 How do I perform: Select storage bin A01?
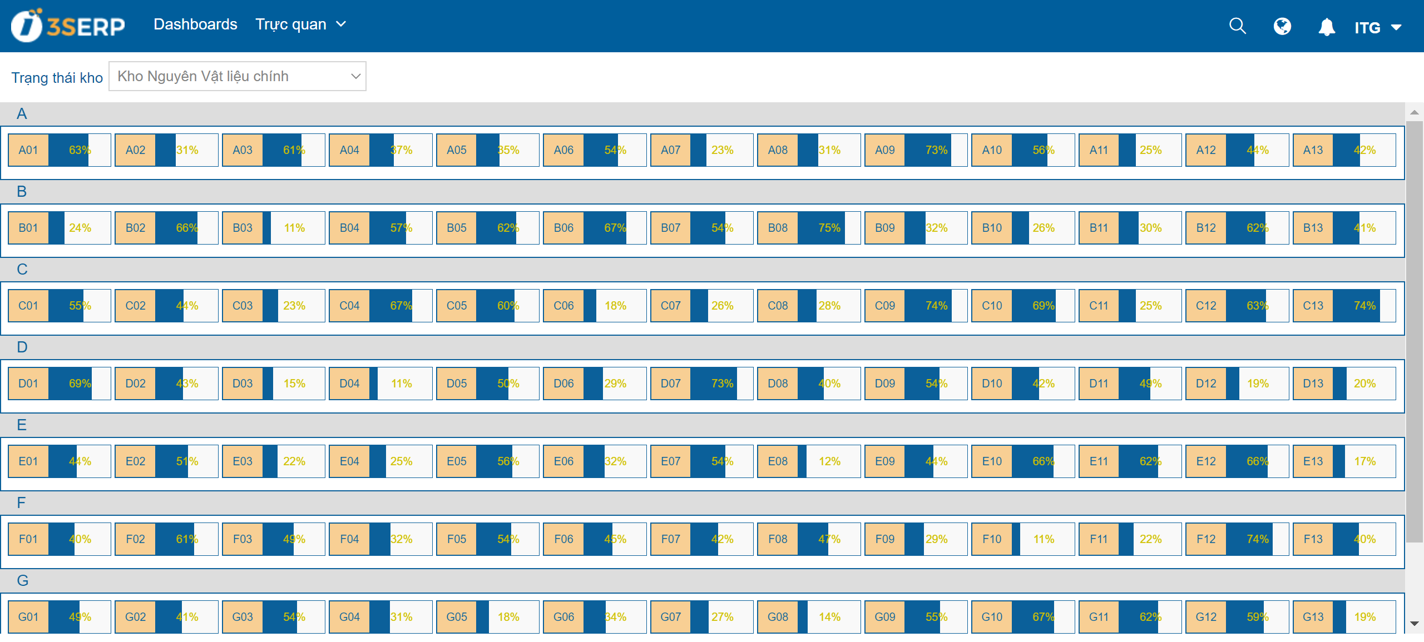(28, 150)
